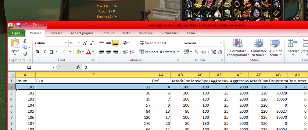The width and height of the screenshot is (308, 130).
Task: Click the Excel logo icon in title bar
Action: pos(11,25)
